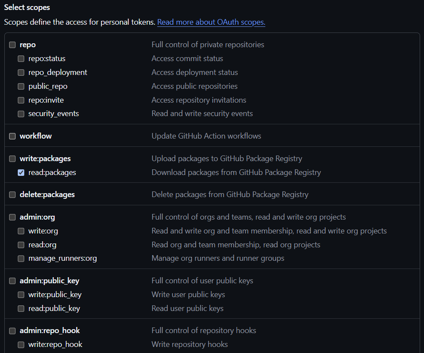Enable admin:public_key scope
The image size is (424, 353).
13,281
